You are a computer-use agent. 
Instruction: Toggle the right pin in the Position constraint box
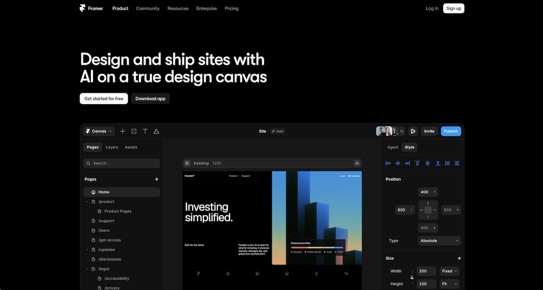435,210
